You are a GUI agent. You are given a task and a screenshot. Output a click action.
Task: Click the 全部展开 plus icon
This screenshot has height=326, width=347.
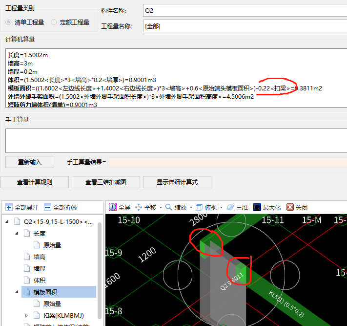pyautogui.click(x=9, y=207)
